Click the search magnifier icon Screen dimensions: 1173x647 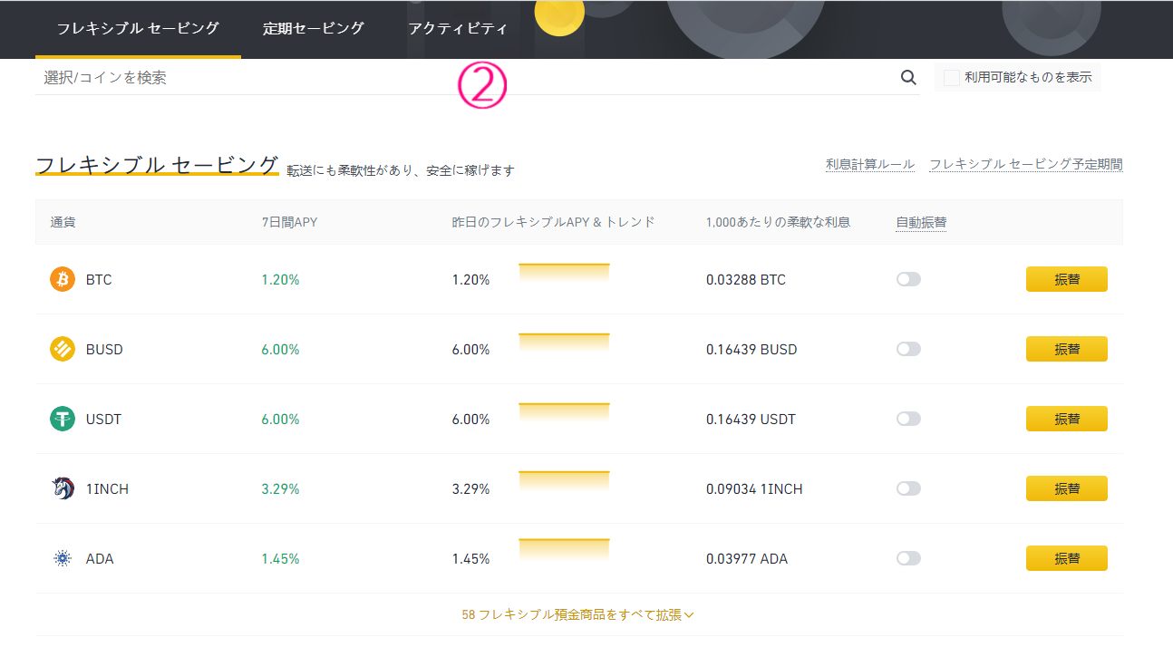908,77
